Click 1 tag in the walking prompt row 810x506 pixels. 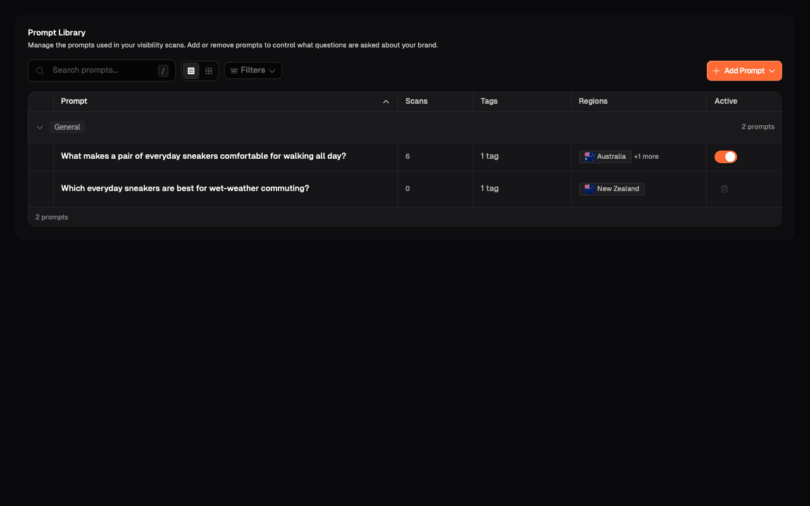(490, 156)
